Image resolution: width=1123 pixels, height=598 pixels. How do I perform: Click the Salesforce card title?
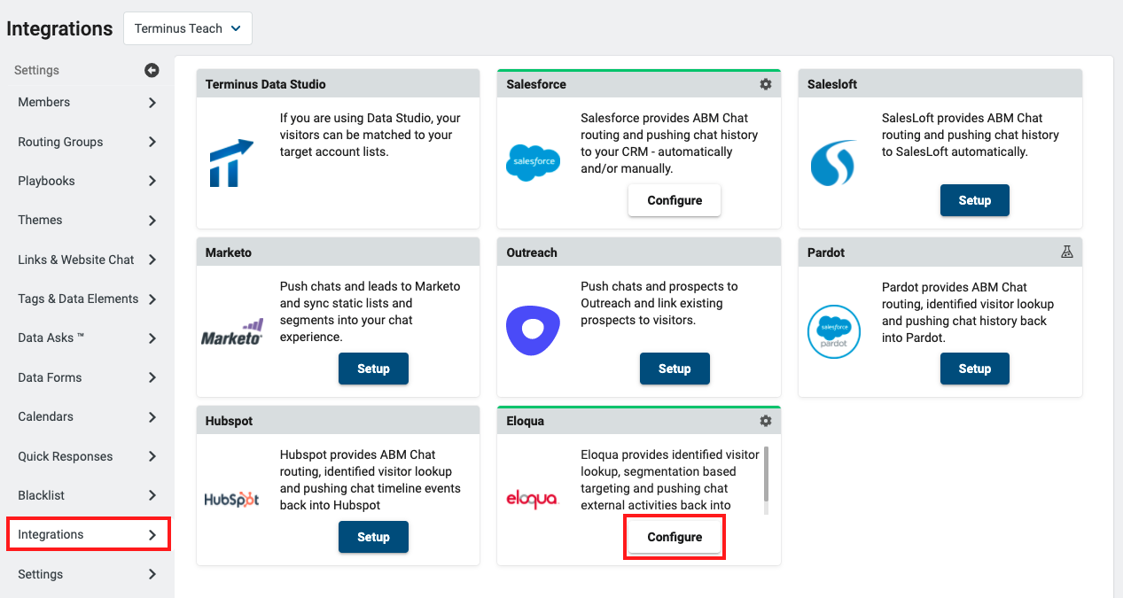536,84
